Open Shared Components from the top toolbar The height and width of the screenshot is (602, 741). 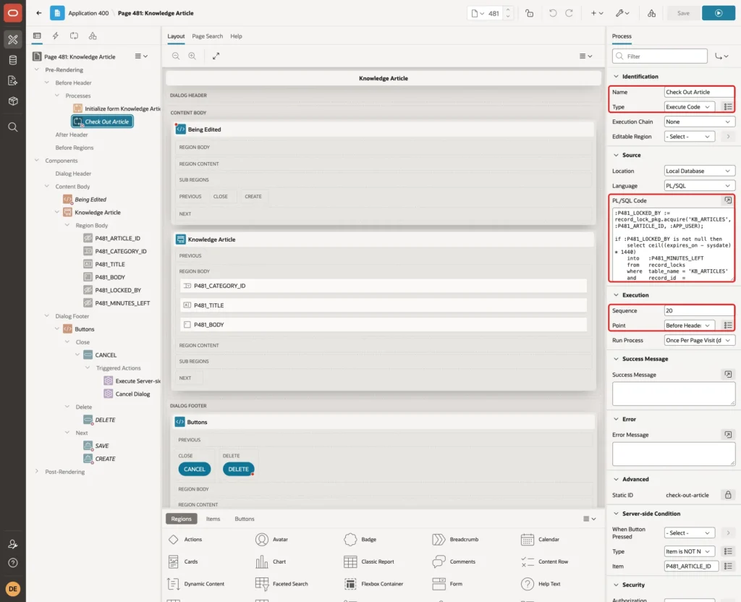coord(651,13)
